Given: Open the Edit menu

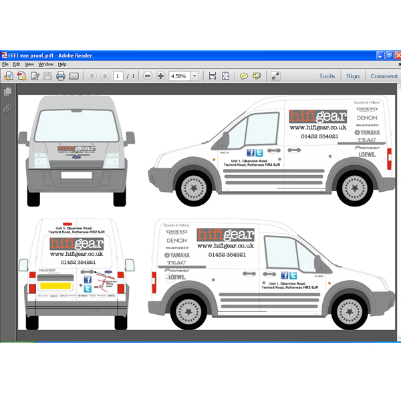Looking at the screenshot, I should [x=17, y=64].
